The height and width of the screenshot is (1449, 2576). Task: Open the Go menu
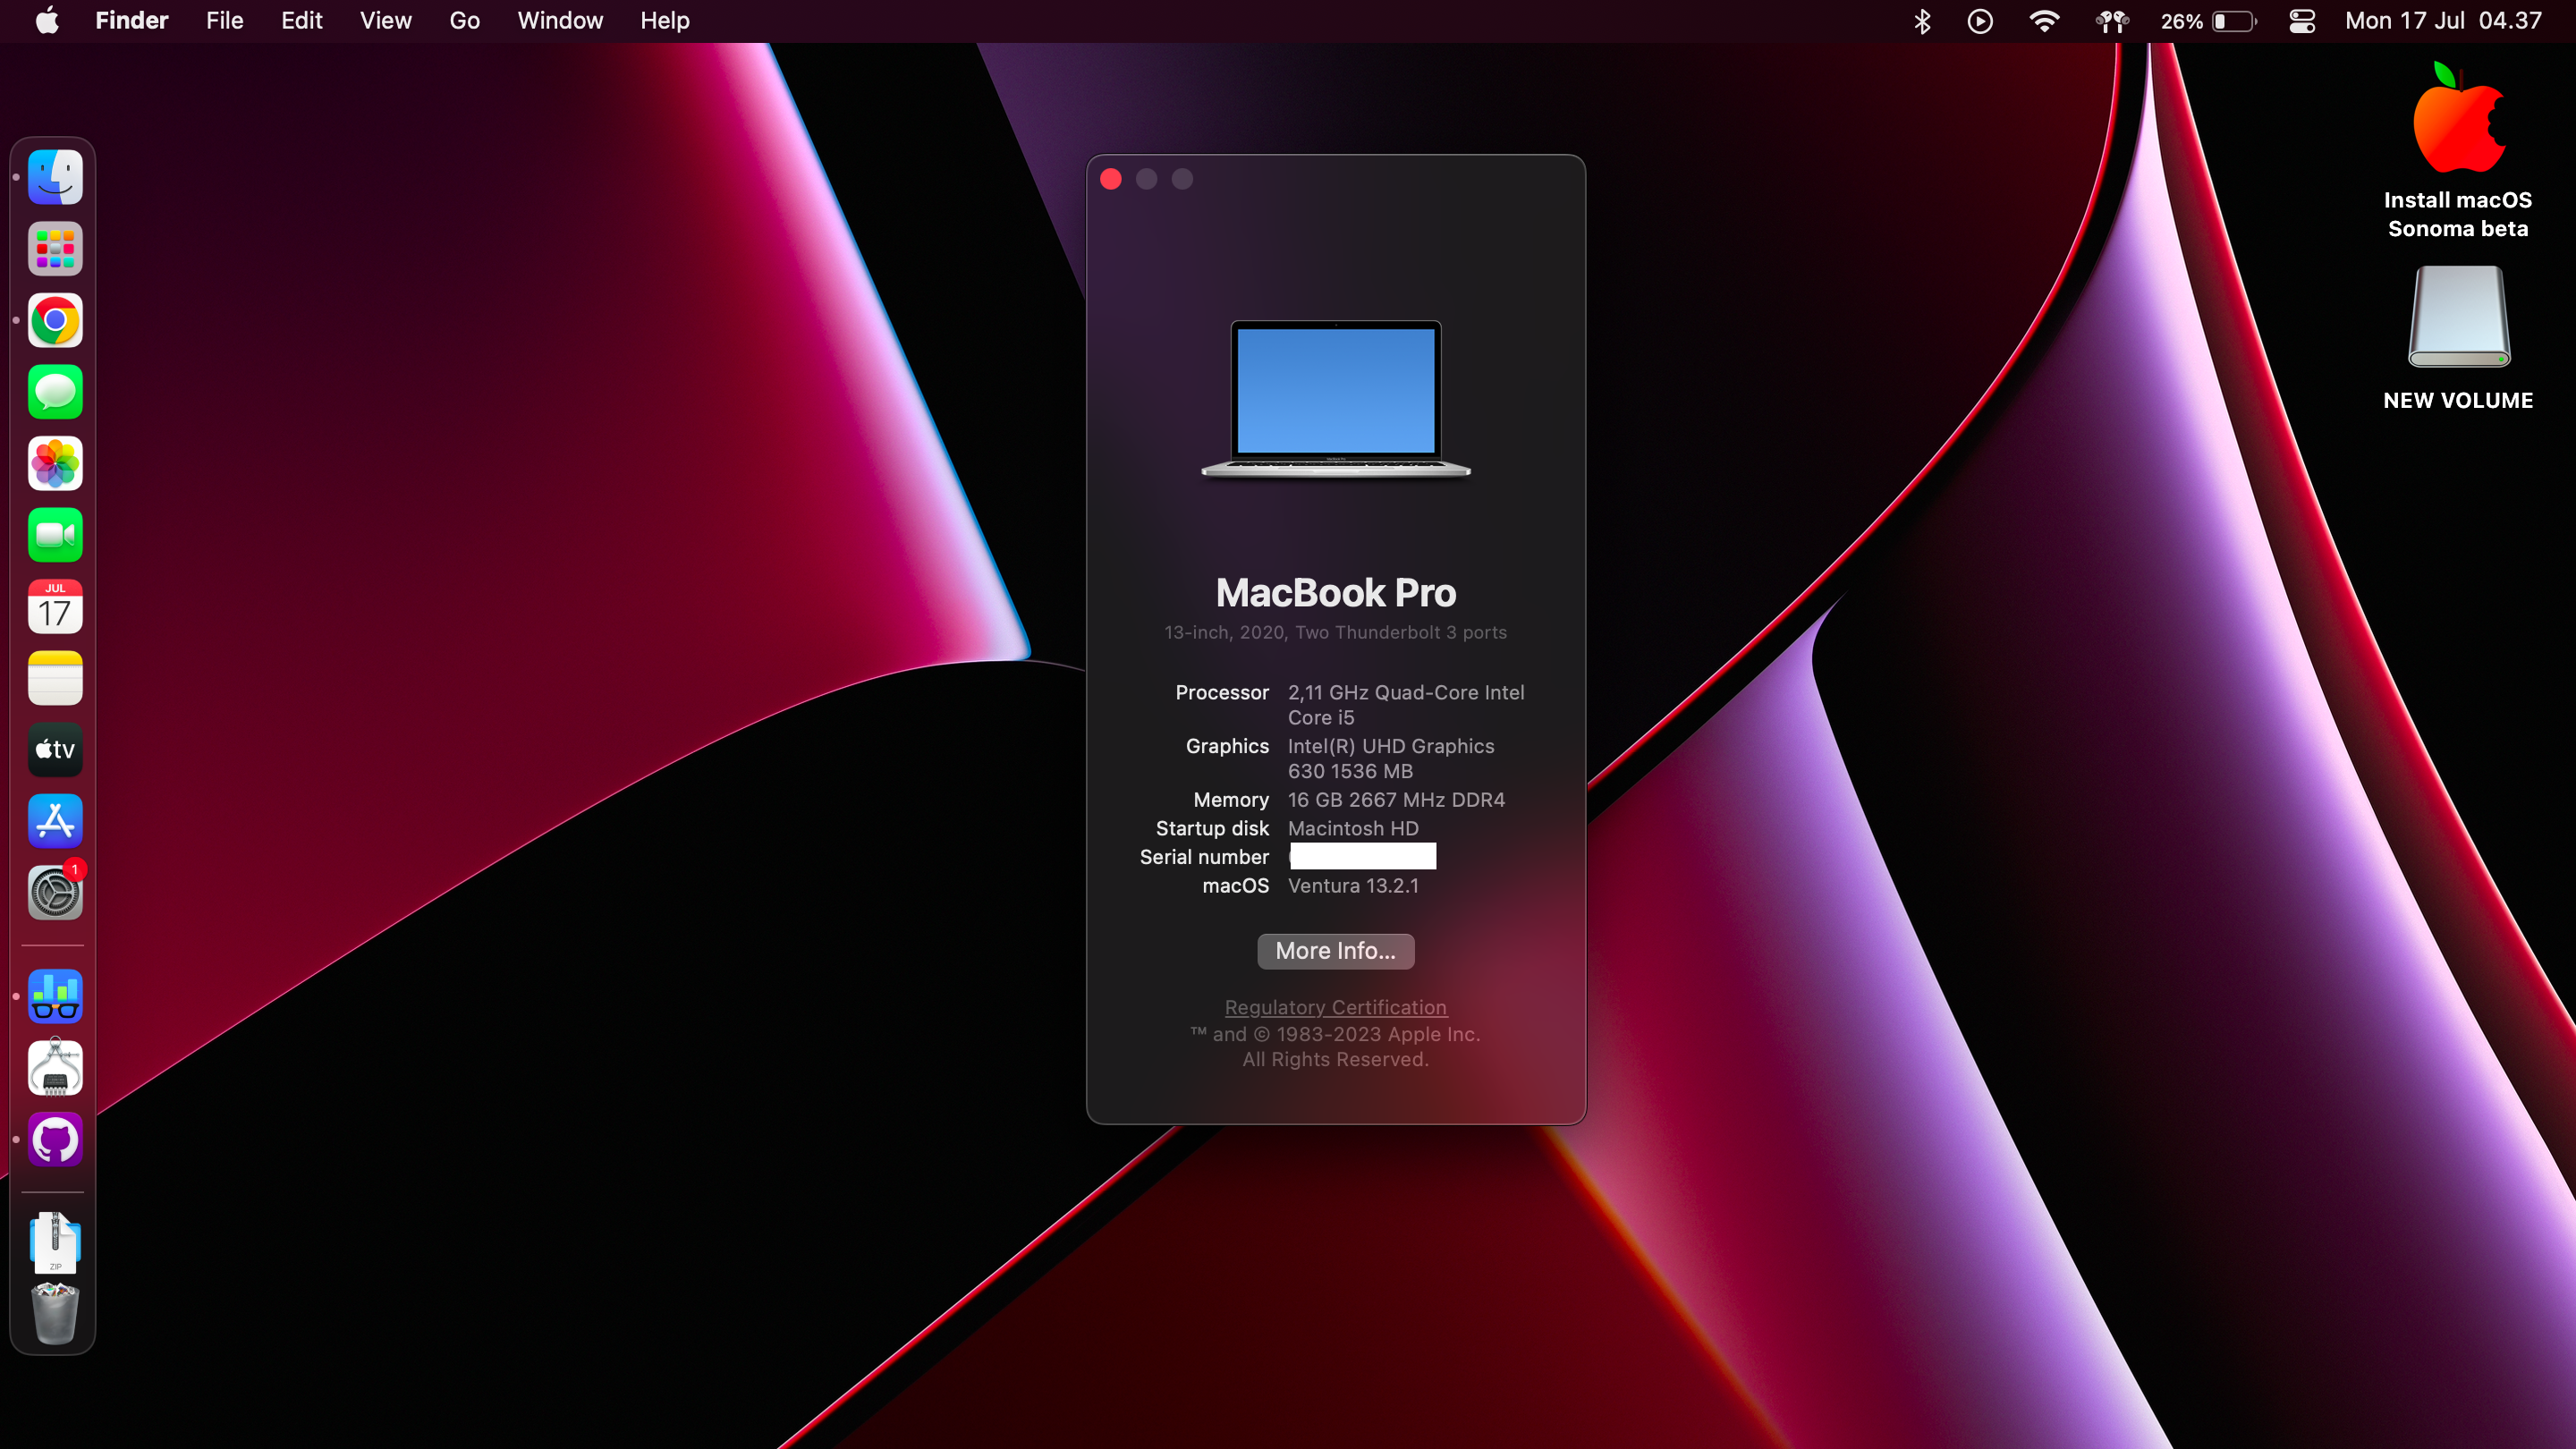[464, 21]
